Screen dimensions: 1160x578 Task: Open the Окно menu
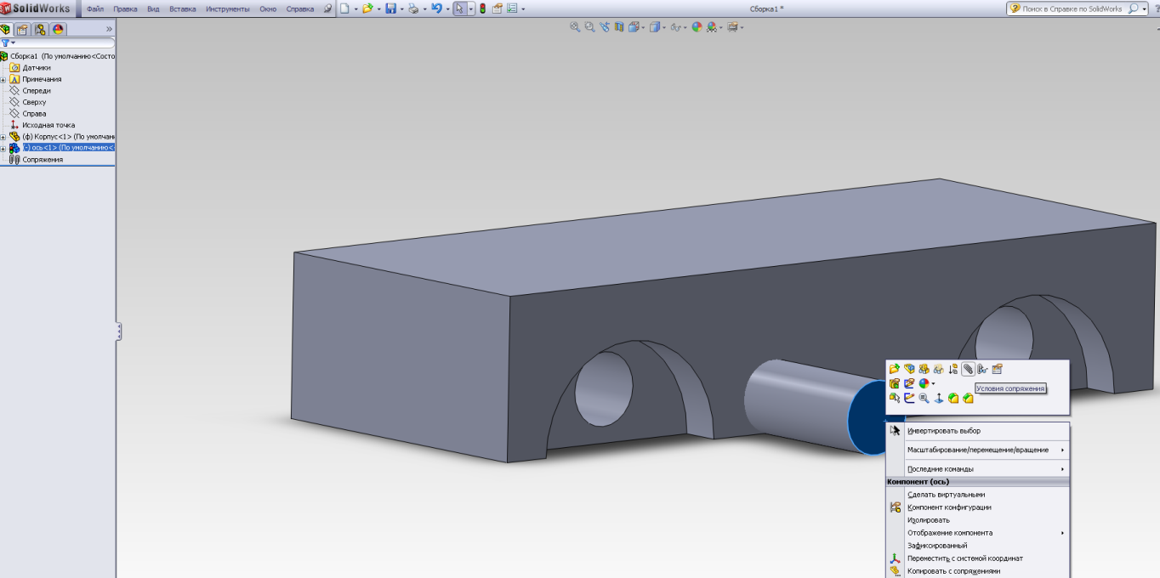(x=268, y=9)
